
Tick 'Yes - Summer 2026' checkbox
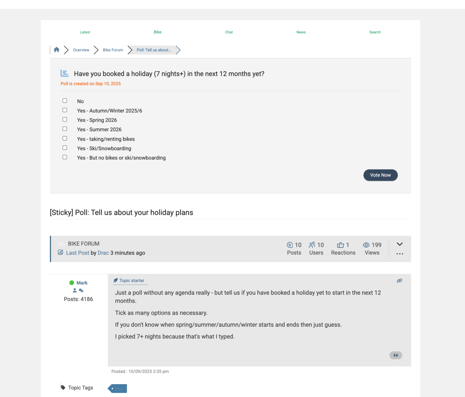pyautogui.click(x=65, y=129)
